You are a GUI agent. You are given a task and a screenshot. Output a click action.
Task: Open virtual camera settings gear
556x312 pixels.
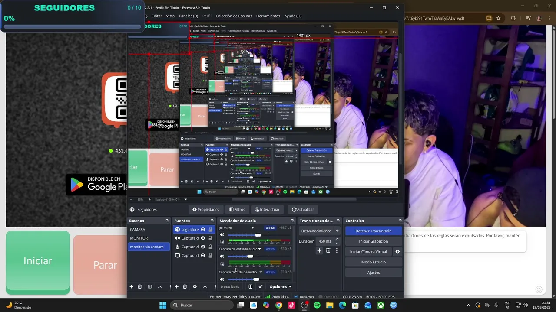[x=397, y=252]
